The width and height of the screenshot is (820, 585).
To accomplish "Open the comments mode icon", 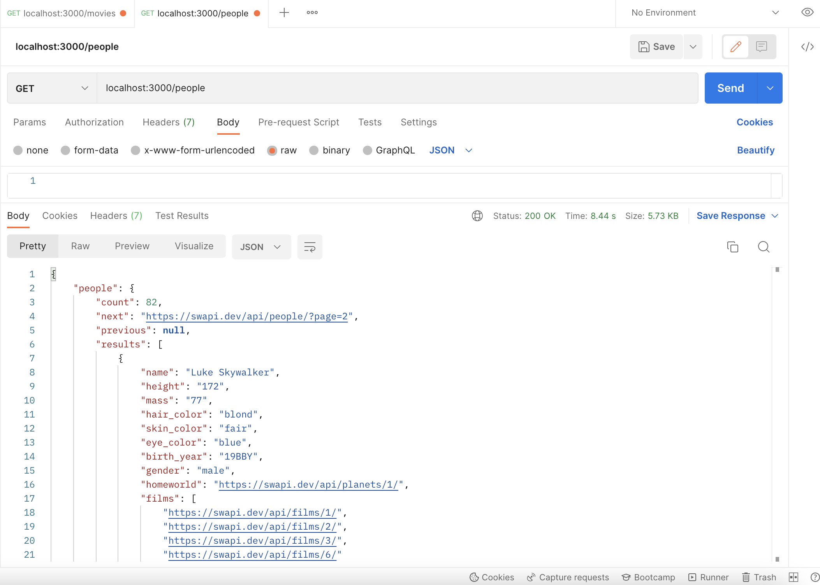I will (761, 47).
